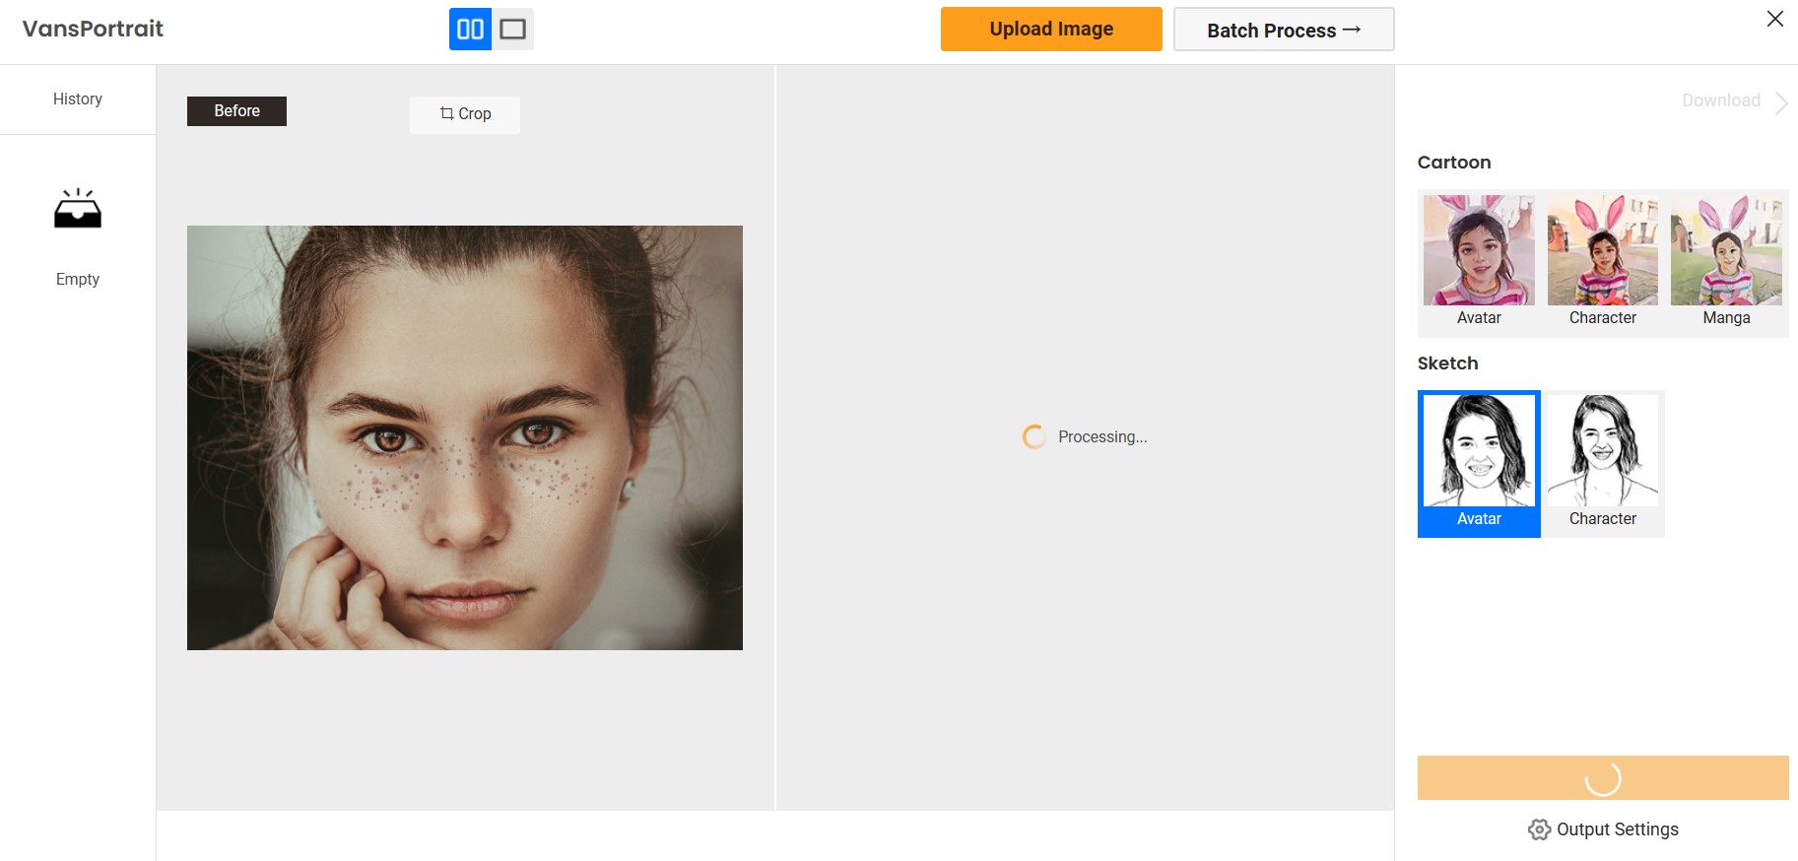The image size is (1798, 861).
Task: Click the Upload Image button
Action: 1051,29
